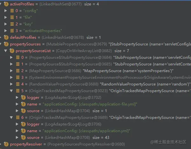Click the element icon of entry 2 "key"

(x=12, y=24)
